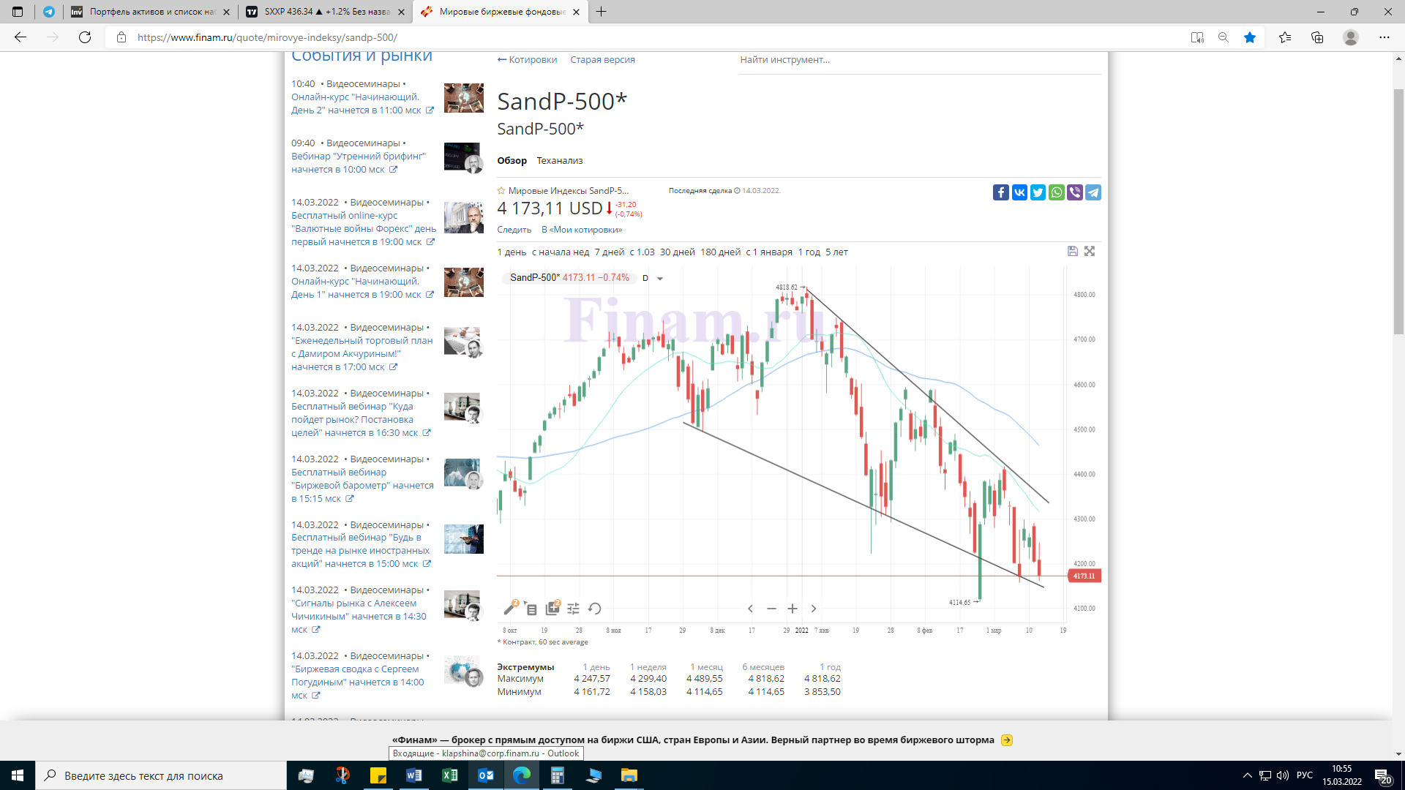Viewport: 1405px width, 790px height.
Task: Toggle the favorite star next to Мировые Индексы
Action: (501, 191)
